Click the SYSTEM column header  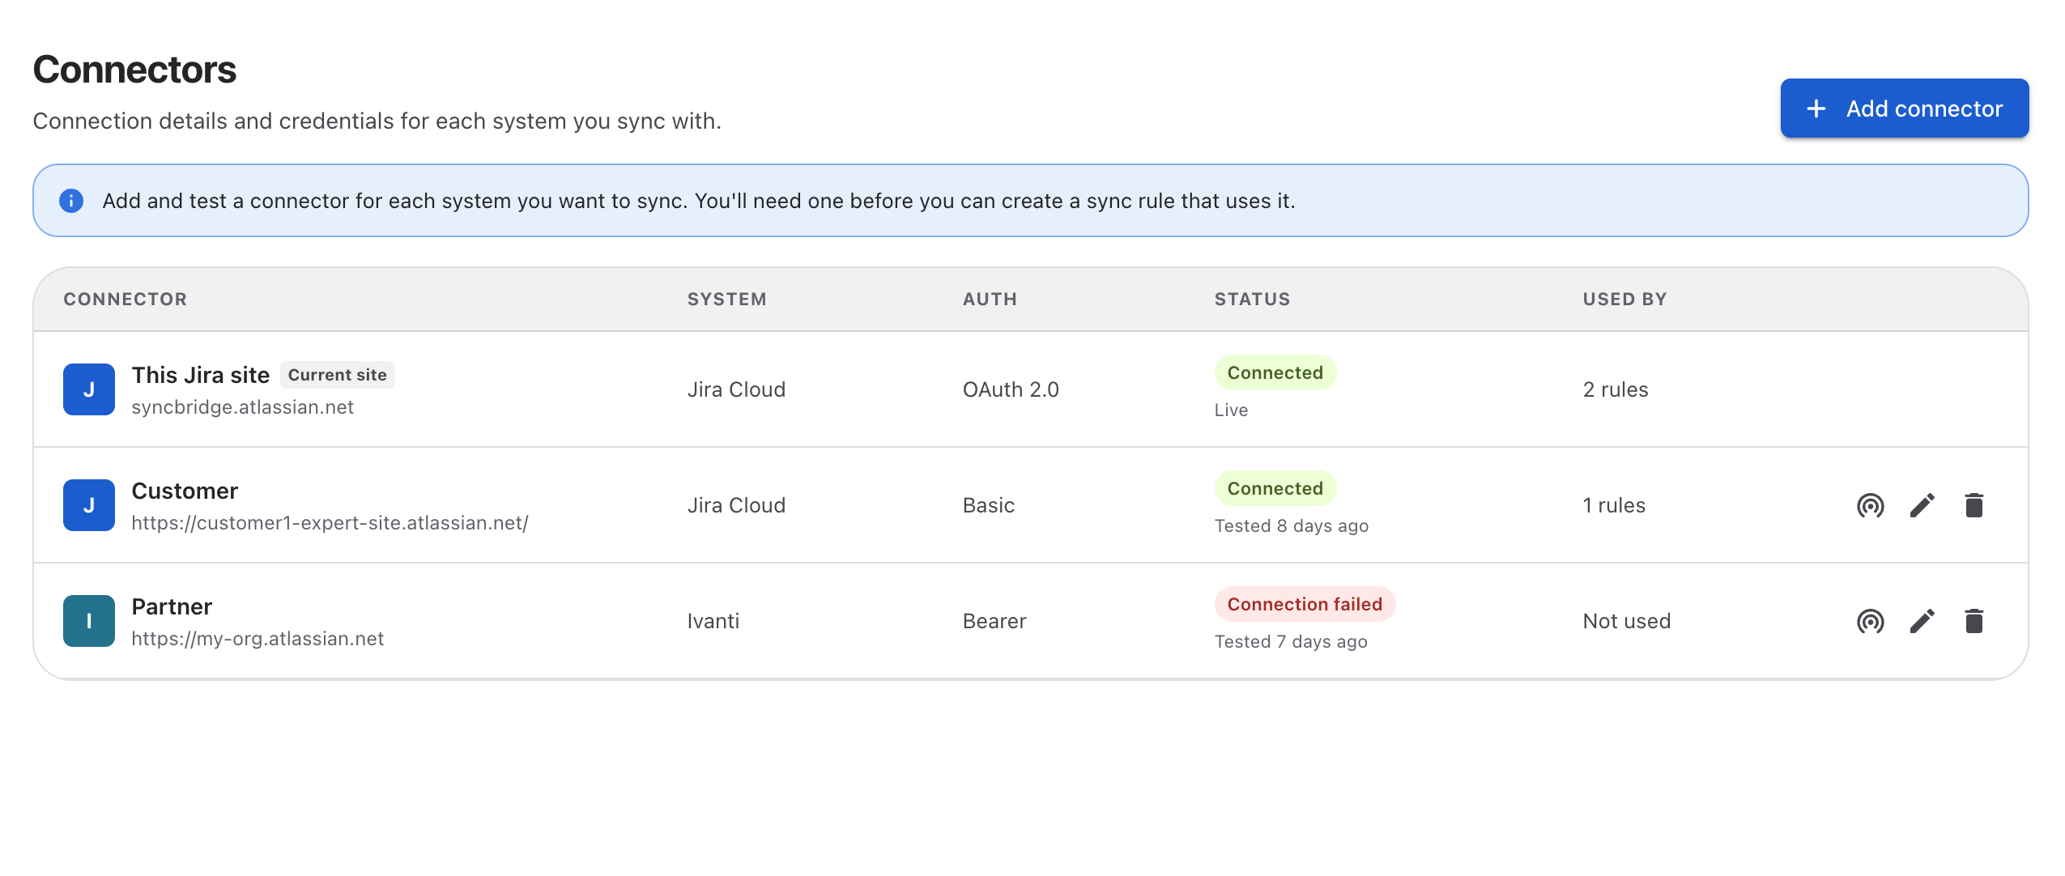pos(726,299)
